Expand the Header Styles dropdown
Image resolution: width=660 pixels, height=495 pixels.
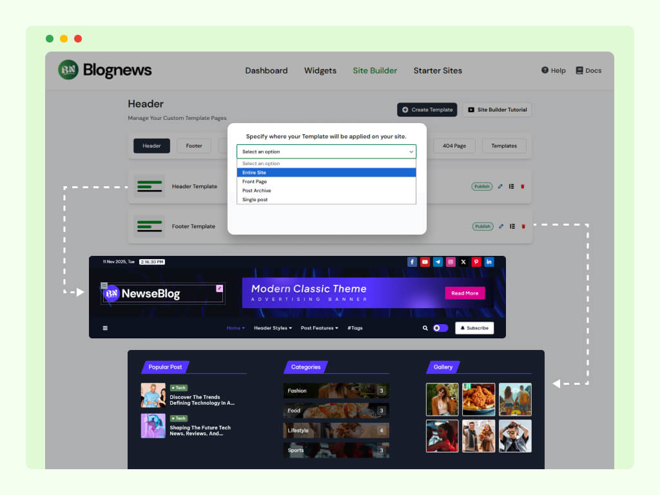point(273,328)
